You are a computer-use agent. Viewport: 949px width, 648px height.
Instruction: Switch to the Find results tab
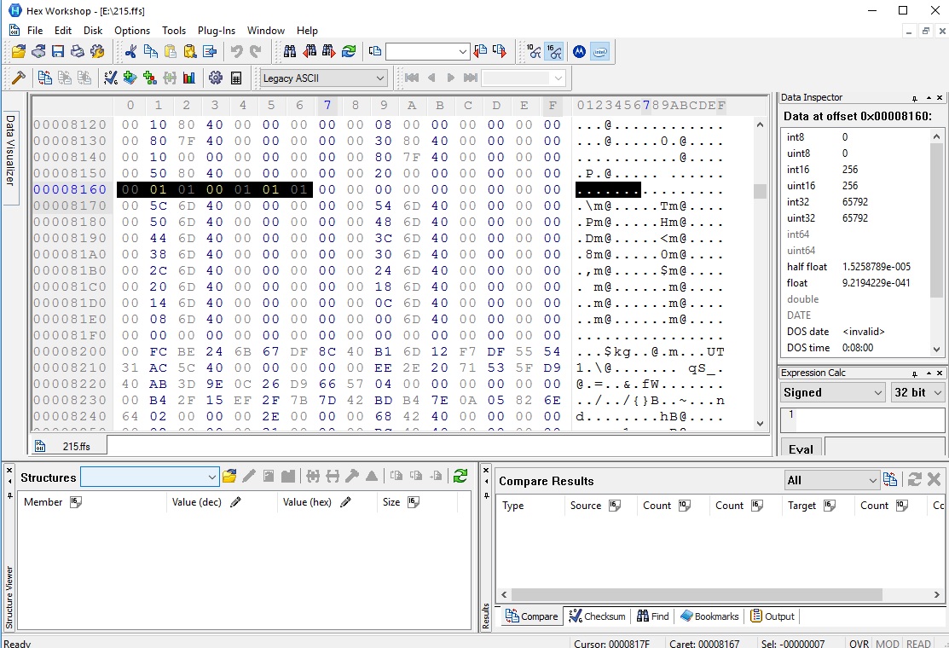[x=652, y=616]
